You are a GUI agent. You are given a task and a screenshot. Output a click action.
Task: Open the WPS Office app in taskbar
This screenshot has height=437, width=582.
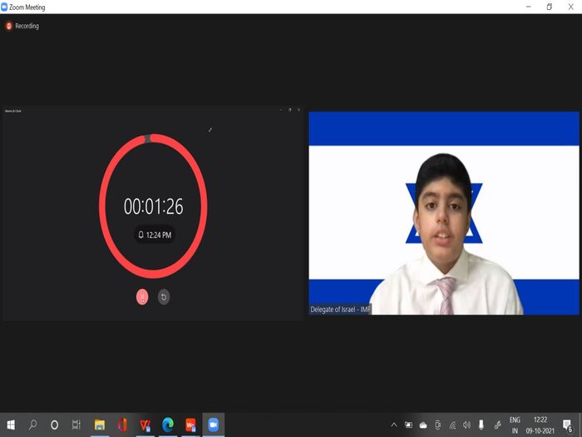(190, 425)
